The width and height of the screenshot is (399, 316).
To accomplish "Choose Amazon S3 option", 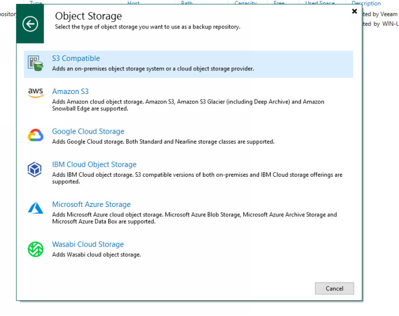I will tap(70, 91).
